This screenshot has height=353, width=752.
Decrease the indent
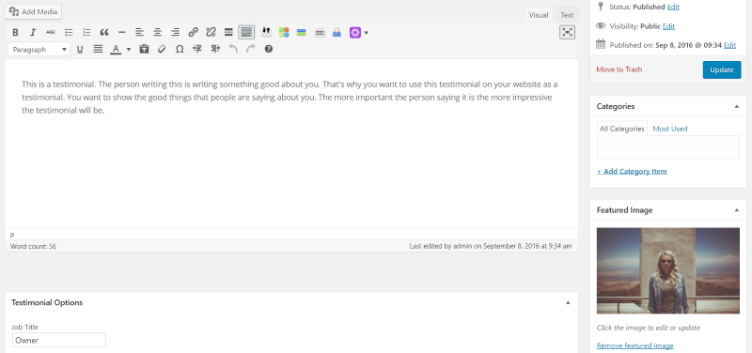(197, 49)
